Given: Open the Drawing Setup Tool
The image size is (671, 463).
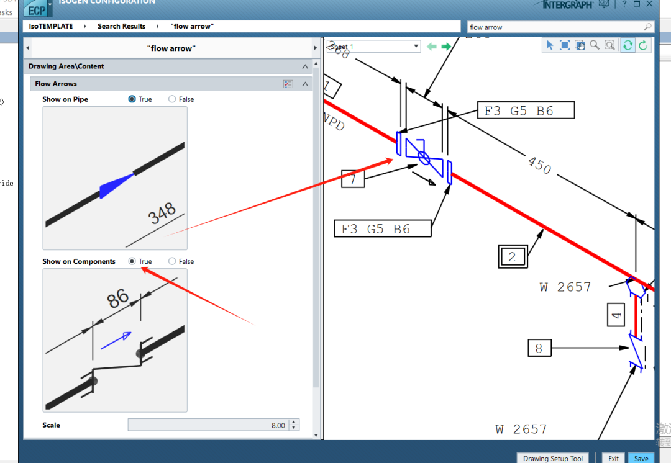Looking at the screenshot, I should pyautogui.click(x=552, y=458).
